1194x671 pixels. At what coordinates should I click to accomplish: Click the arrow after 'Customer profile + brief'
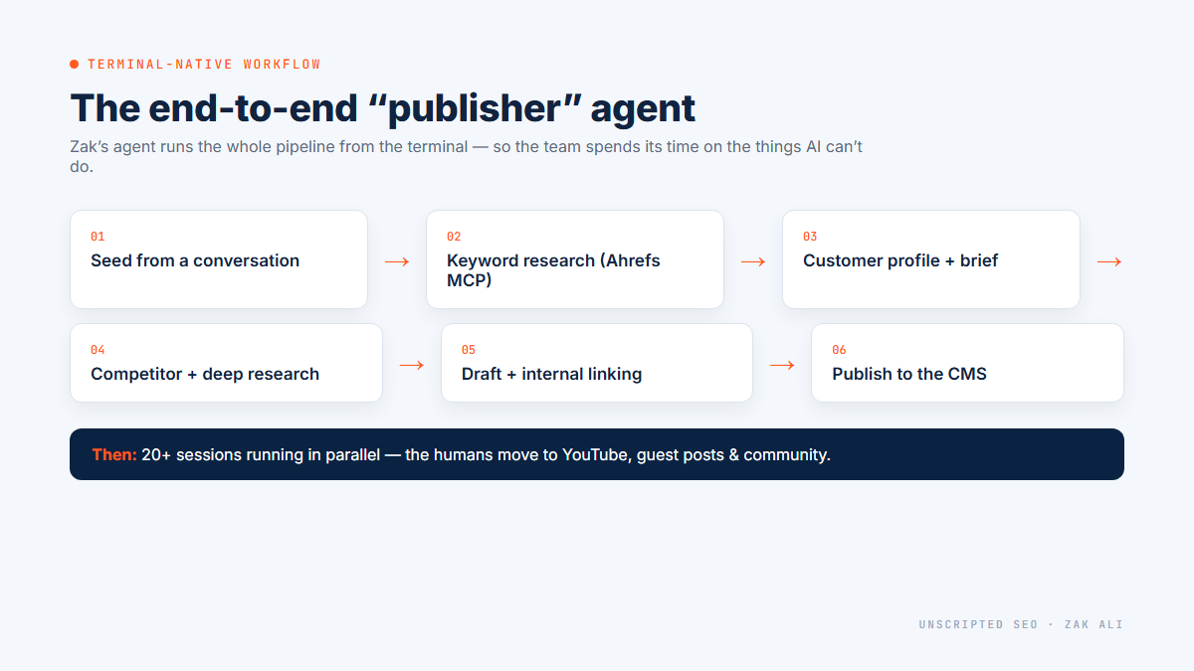click(1109, 261)
